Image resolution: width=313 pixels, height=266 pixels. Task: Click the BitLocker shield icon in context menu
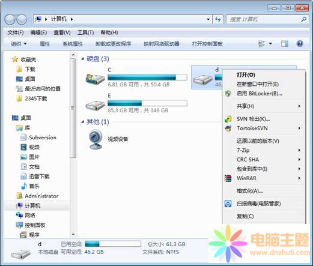(228, 93)
